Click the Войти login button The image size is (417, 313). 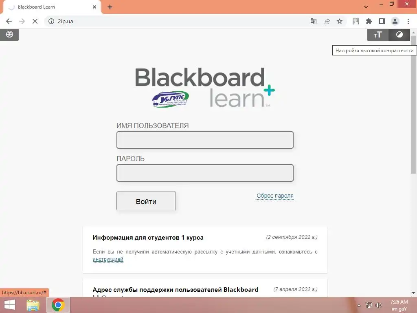click(x=146, y=201)
